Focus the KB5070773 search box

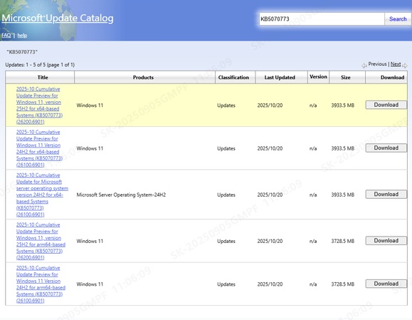[x=322, y=19]
